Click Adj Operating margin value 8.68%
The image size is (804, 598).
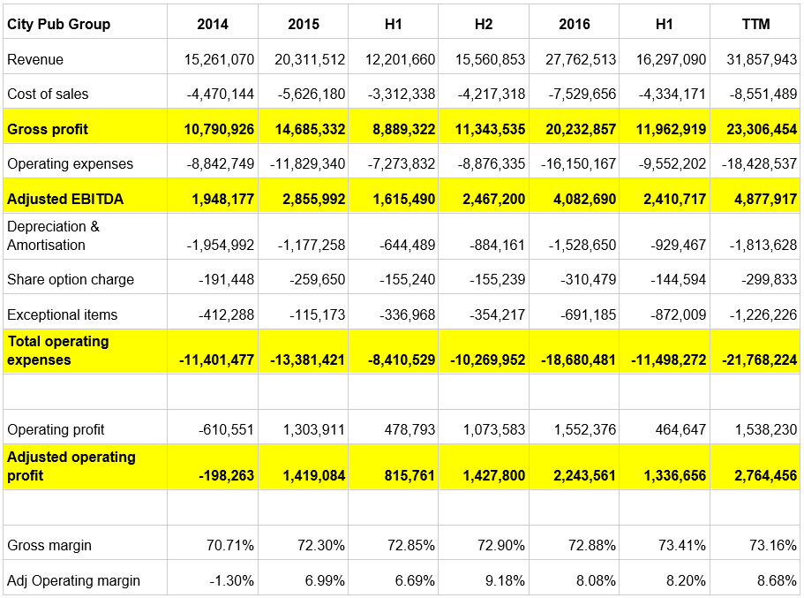[777, 580]
